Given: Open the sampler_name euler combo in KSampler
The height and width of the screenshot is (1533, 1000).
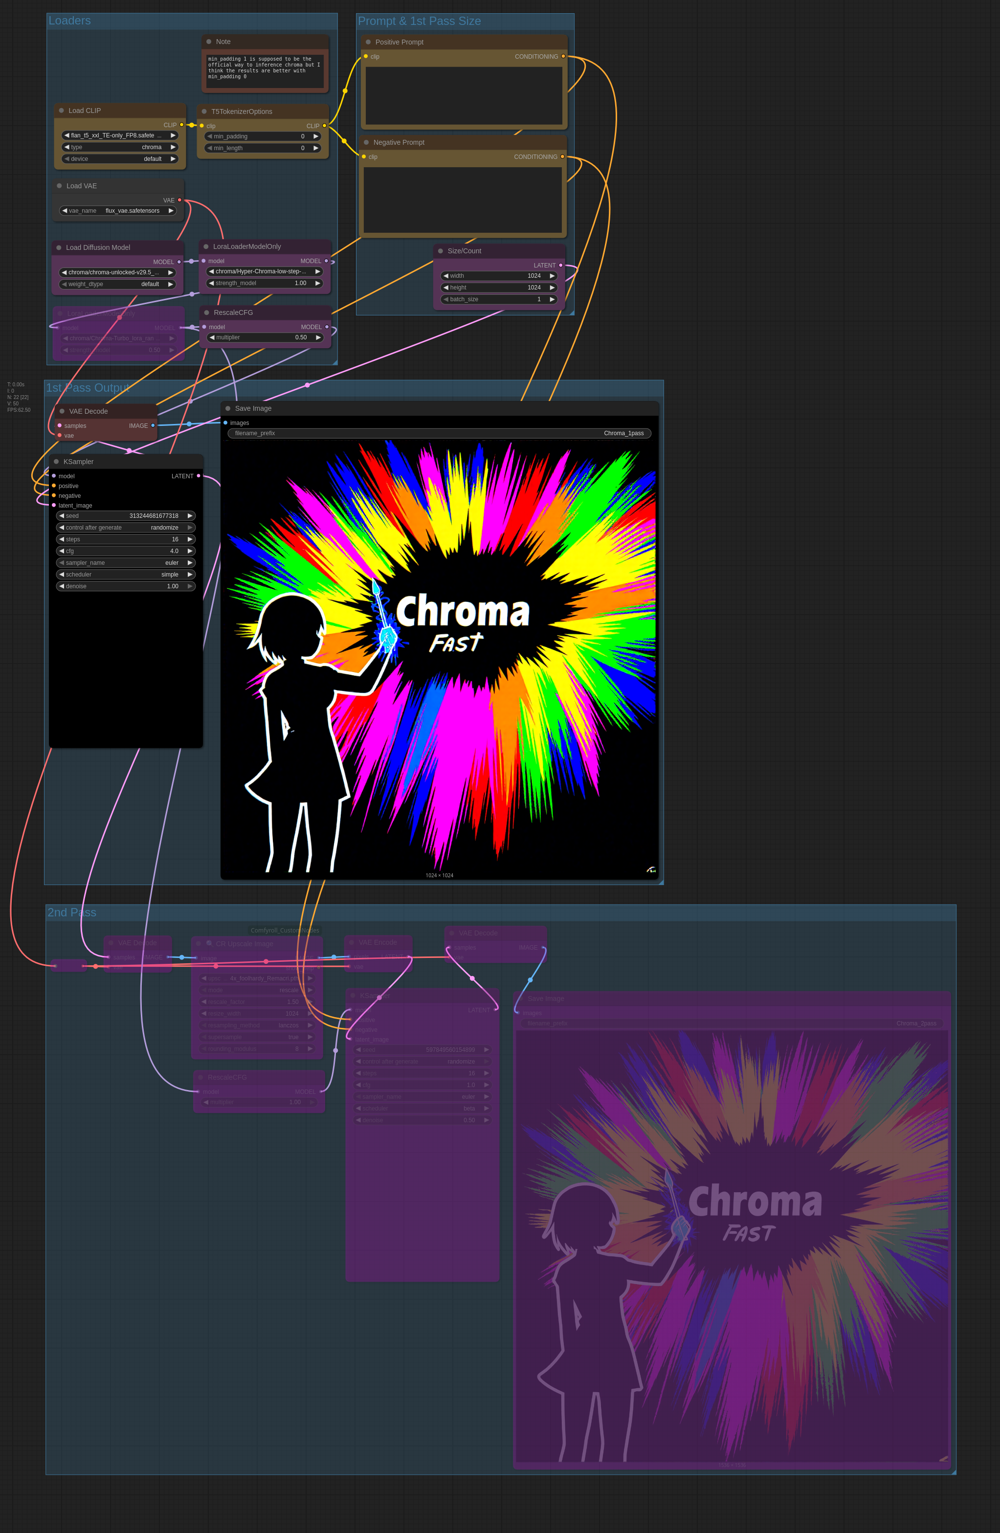Looking at the screenshot, I should coord(126,563).
